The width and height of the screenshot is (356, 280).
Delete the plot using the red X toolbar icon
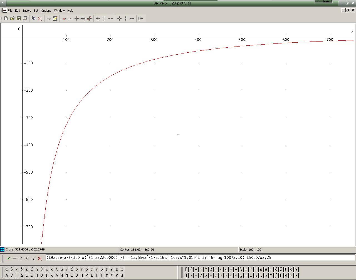pos(40,18)
